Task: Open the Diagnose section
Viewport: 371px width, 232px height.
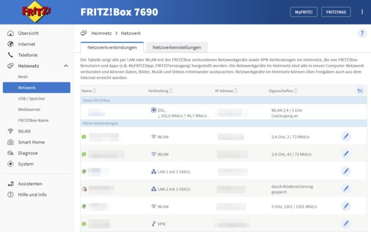Action: [x=28, y=153]
